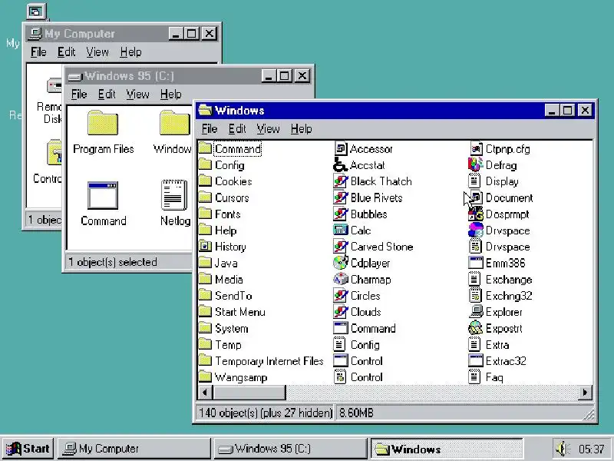614x461 pixels.
Task: Open View menu in Windows 95 (C:) window
Action: click(x=137, y=95)
